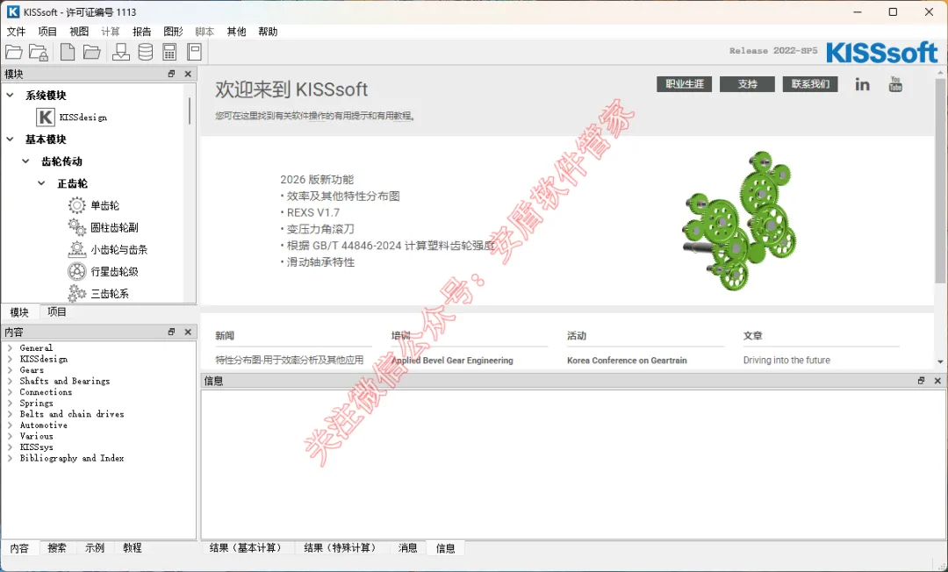Select the 三齿轮系 gear train icon
The height and width of the screenshot is (572, 948).
[x=76, y=293]
